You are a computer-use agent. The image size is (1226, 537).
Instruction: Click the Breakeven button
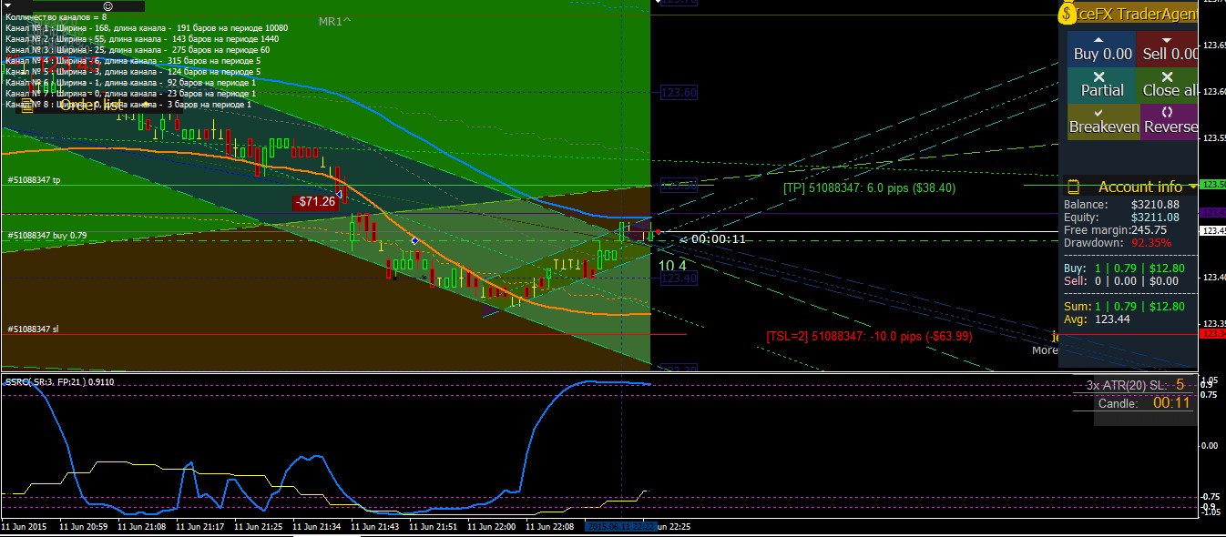click(x=1102, y=122)
